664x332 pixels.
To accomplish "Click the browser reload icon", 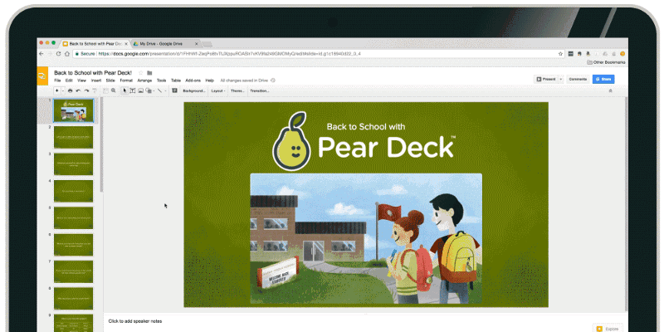I will point(58,54).
